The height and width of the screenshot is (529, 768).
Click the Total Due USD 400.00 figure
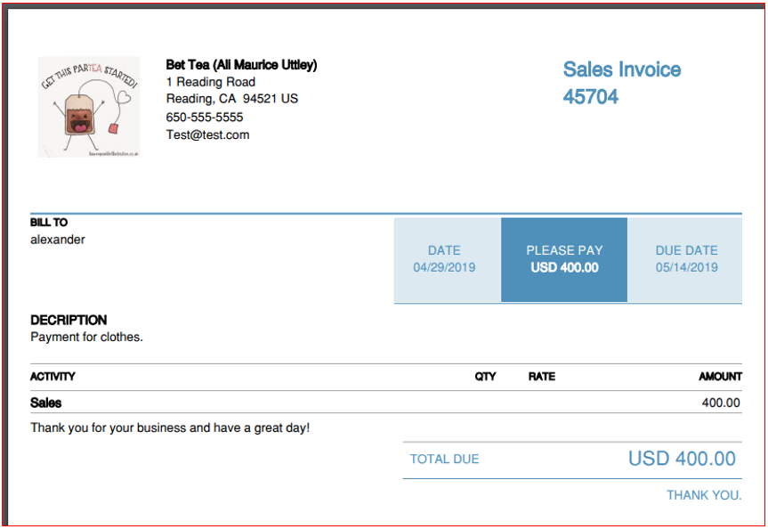pyautogui.click(x=682, y=459)
